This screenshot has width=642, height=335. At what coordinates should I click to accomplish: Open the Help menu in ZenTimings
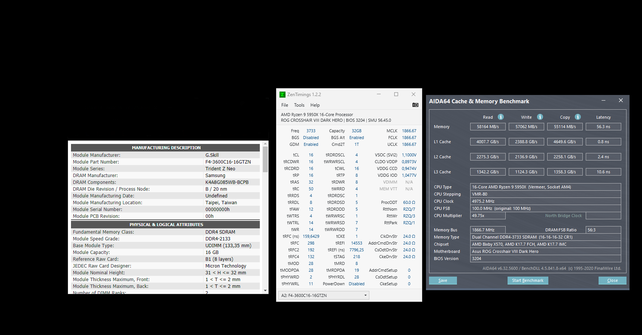click(x=315, y=105)
